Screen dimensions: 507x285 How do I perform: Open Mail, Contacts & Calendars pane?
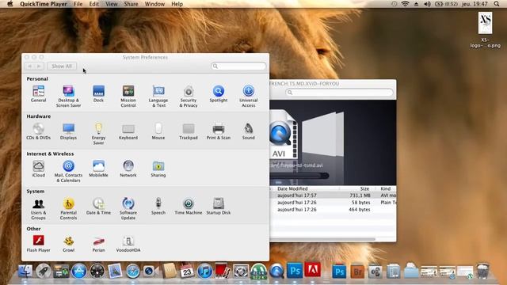[68, 171]
